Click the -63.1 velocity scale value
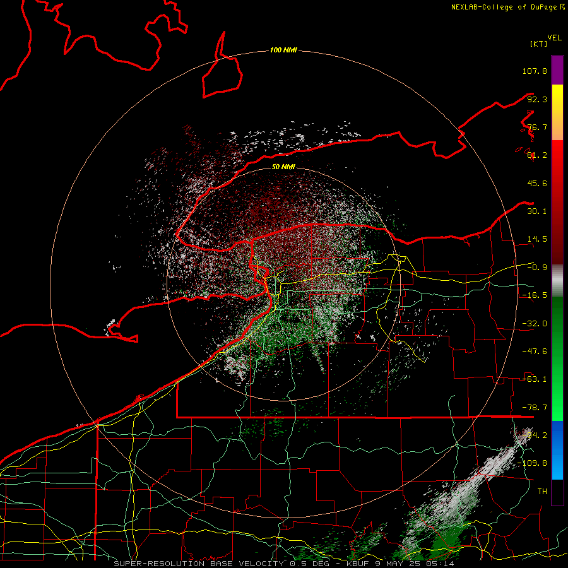568x568 pixels. [x=535, y=379]
